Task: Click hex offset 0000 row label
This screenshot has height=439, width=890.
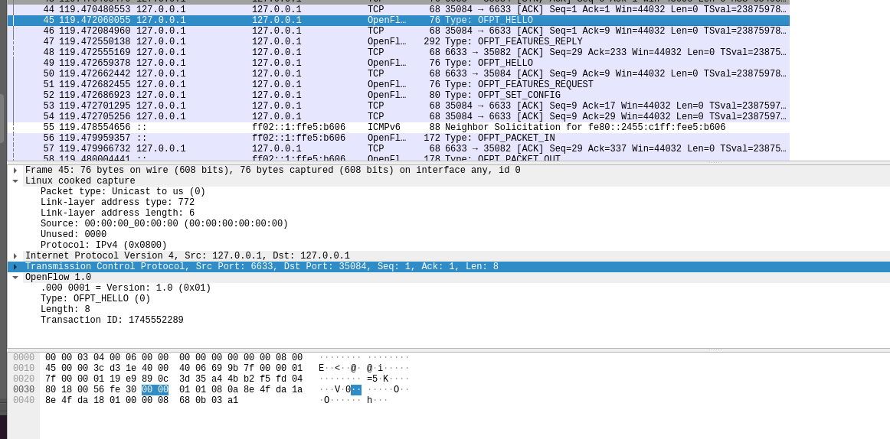Action: click(x=24, y=357)
